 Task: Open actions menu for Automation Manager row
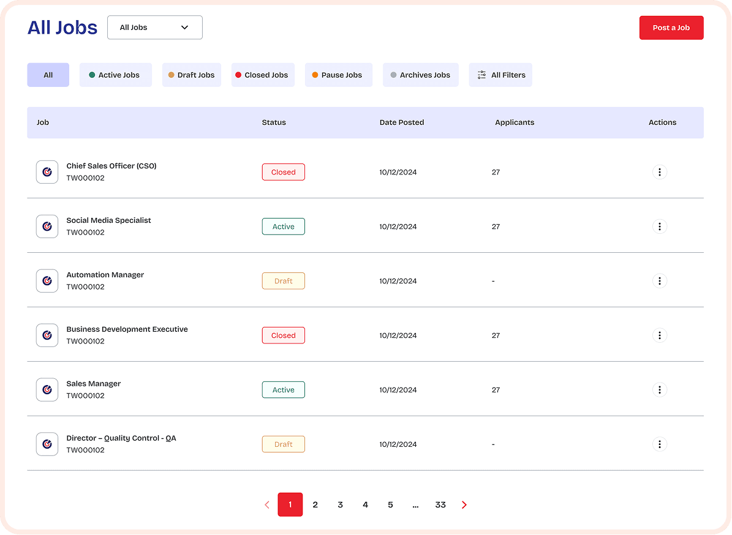[x=659, y=281]
